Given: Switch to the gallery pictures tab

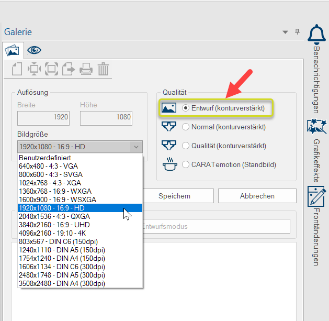Looking at the screenshot, I should click(12, 50).
